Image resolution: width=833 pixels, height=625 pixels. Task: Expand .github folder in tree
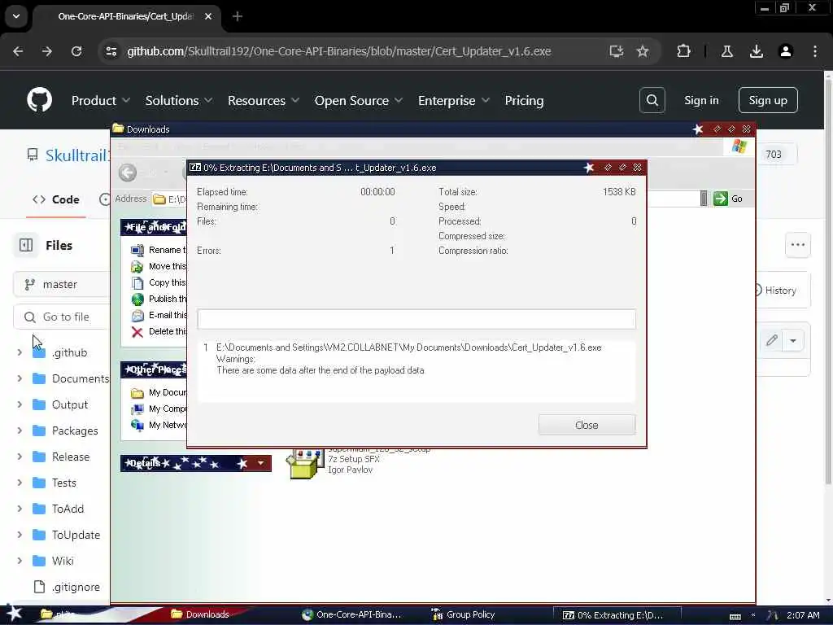pyautogui.click(x=20, y=352)
